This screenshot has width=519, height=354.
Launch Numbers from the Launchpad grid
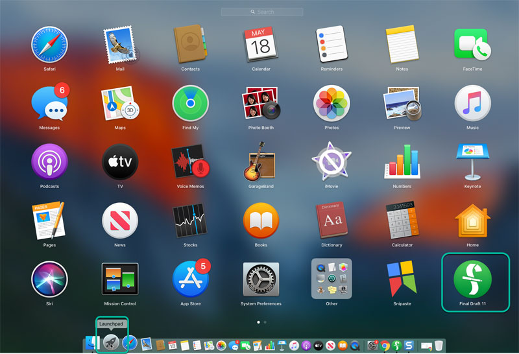click(x=402, y=162)
